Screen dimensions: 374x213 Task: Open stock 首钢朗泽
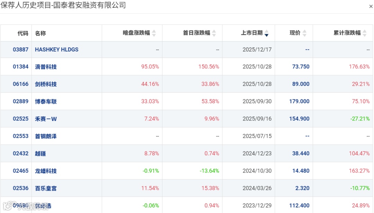(x=46, y=136)
